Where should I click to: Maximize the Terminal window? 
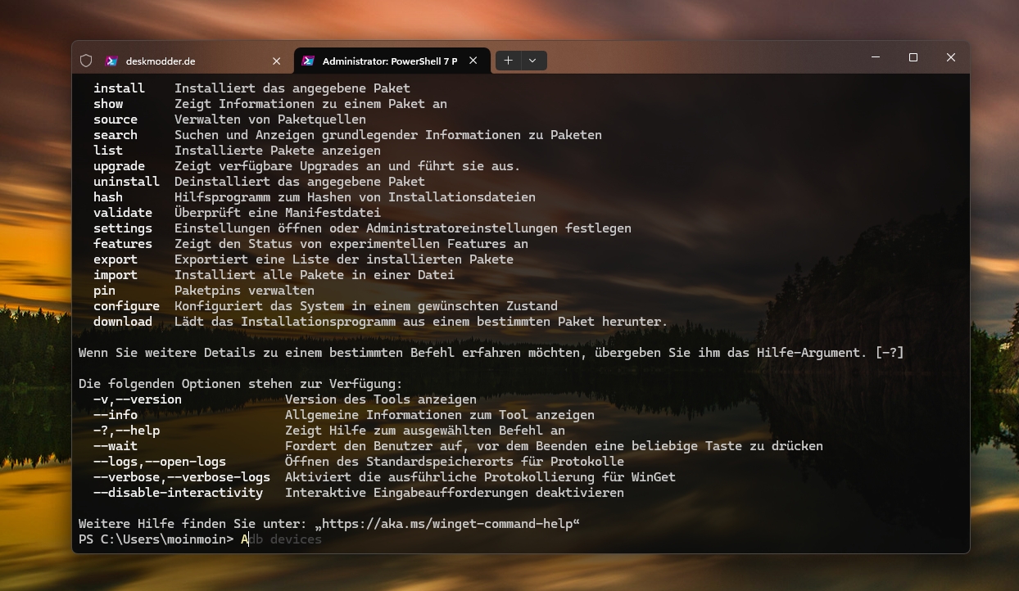[x=913, y=57]
